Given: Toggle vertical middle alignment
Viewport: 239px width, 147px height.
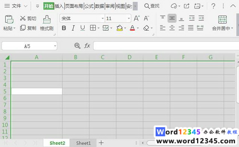Looking at the screenshot, I should [x=172, y=18].
